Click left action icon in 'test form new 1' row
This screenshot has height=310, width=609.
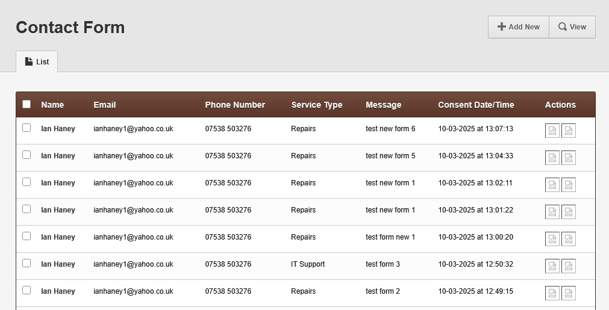coord(552,240)
